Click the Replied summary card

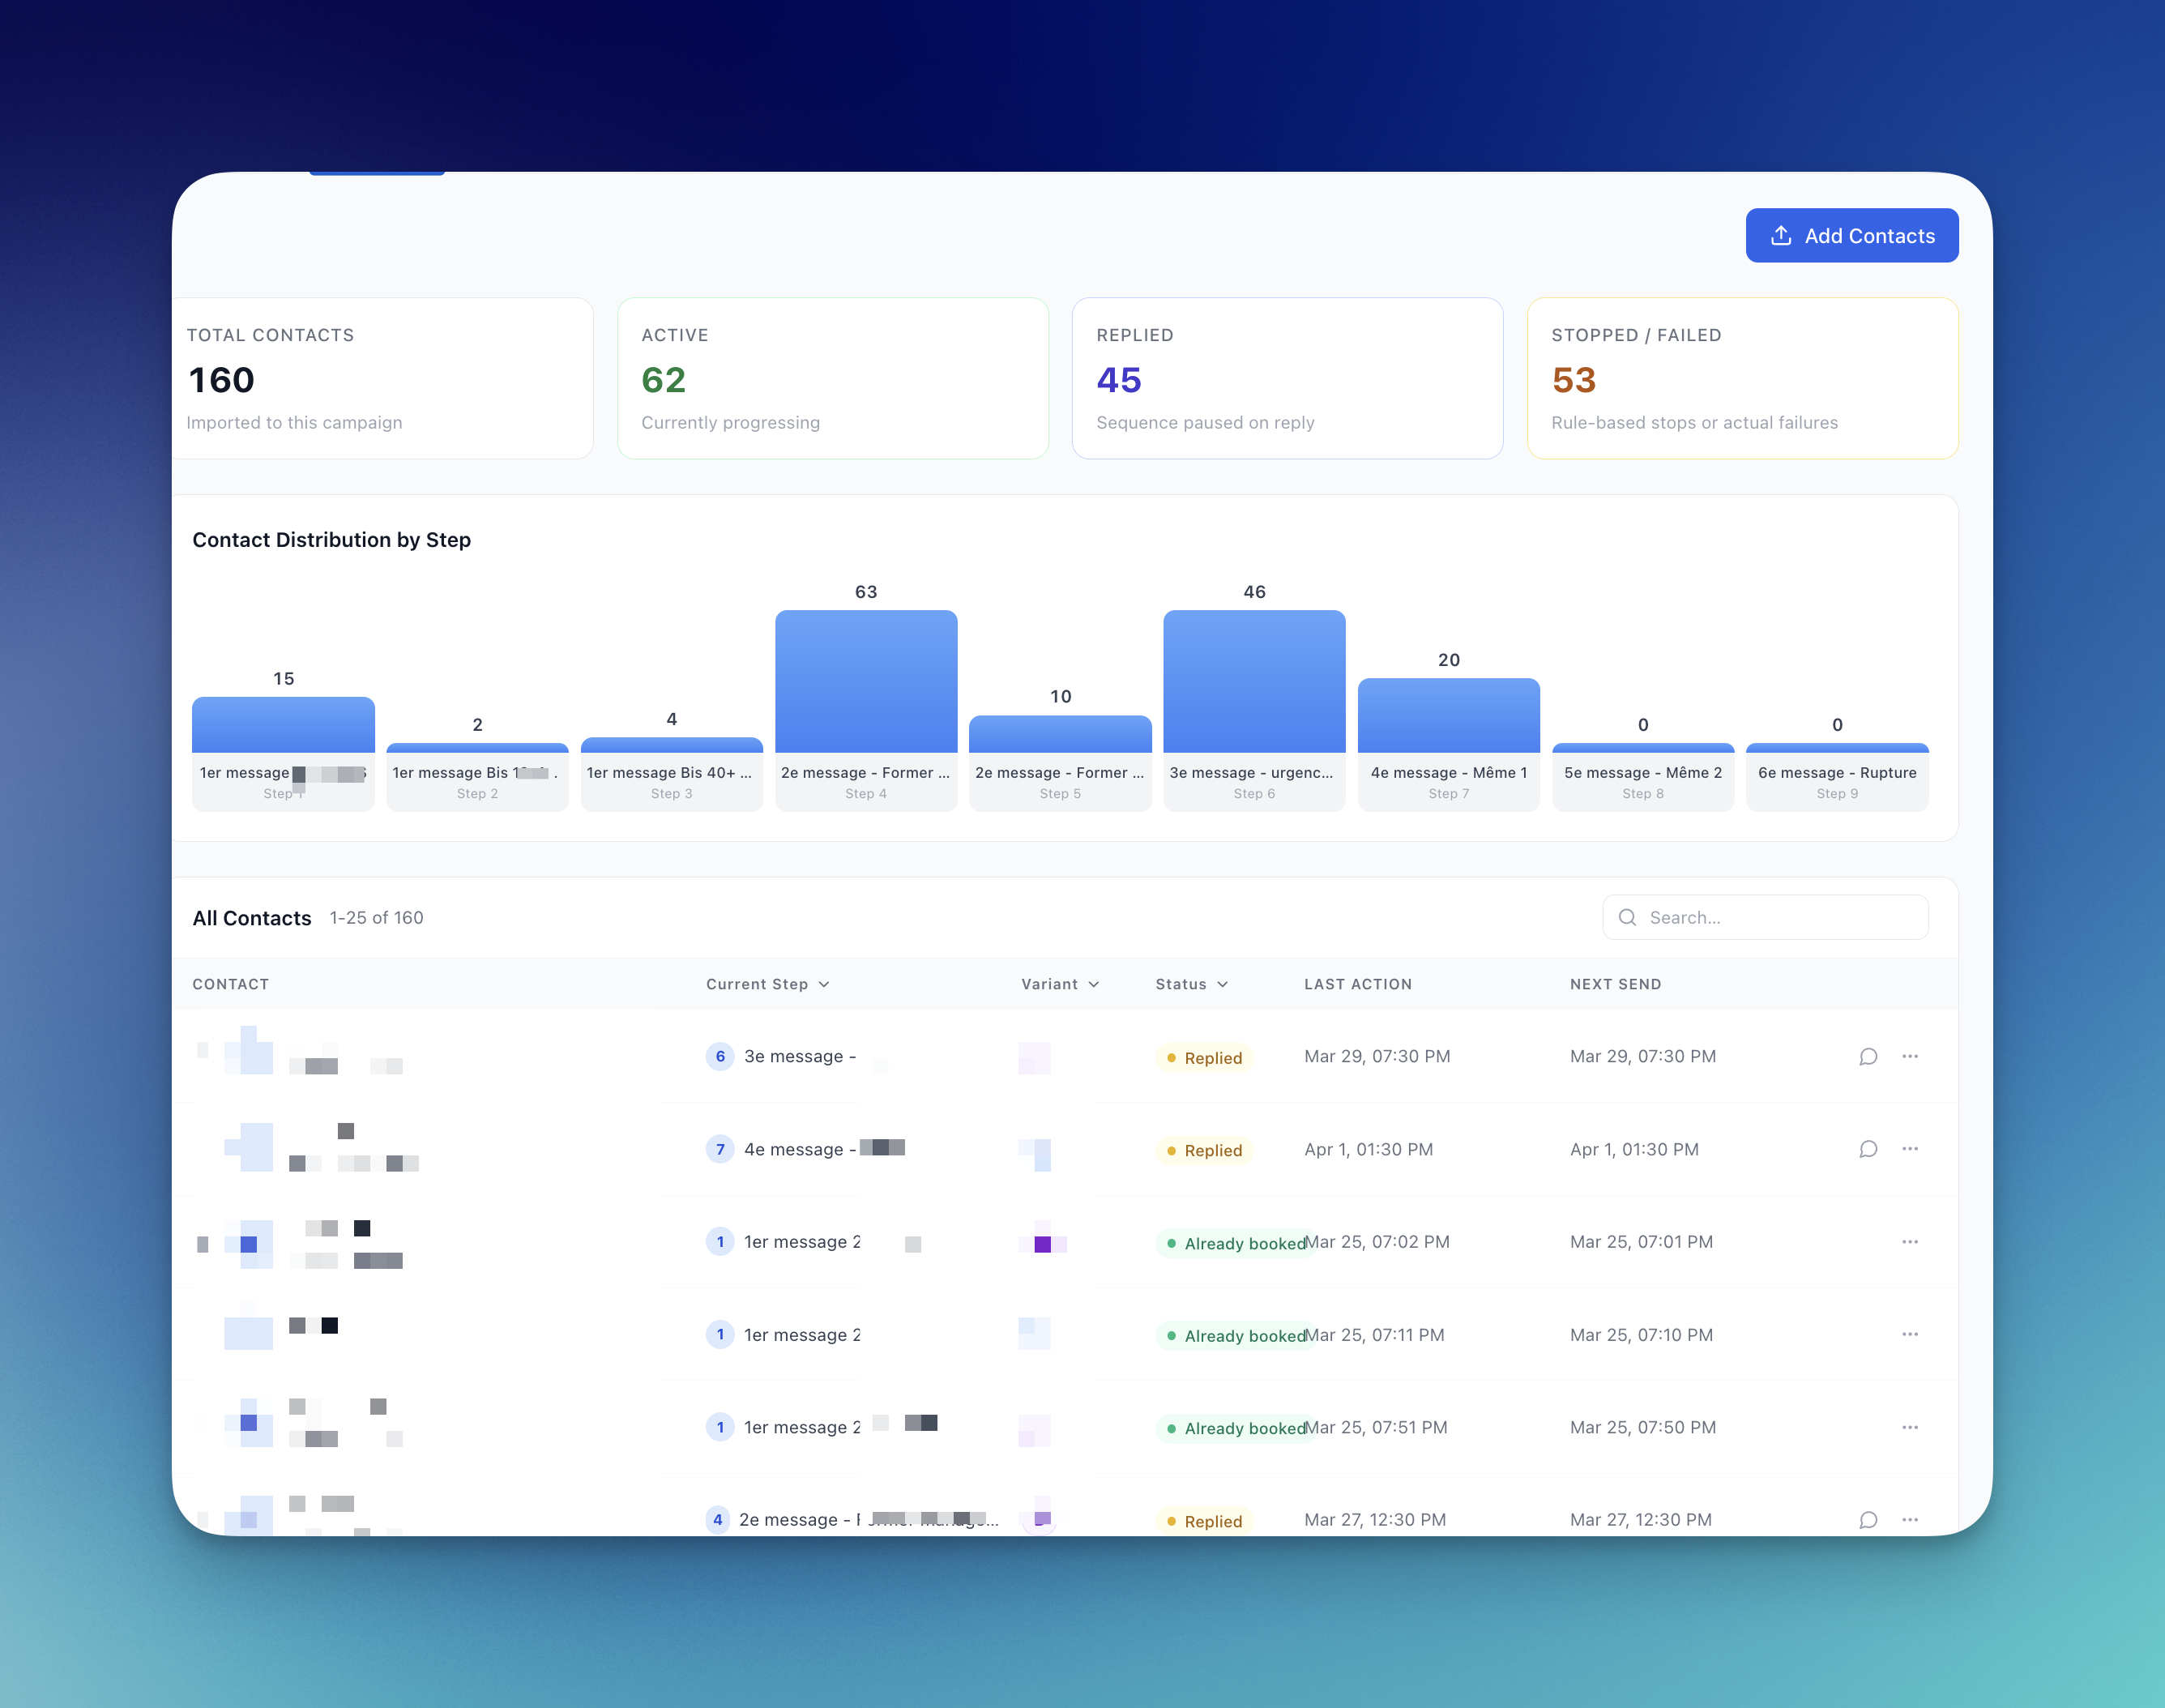[1286, 379]
